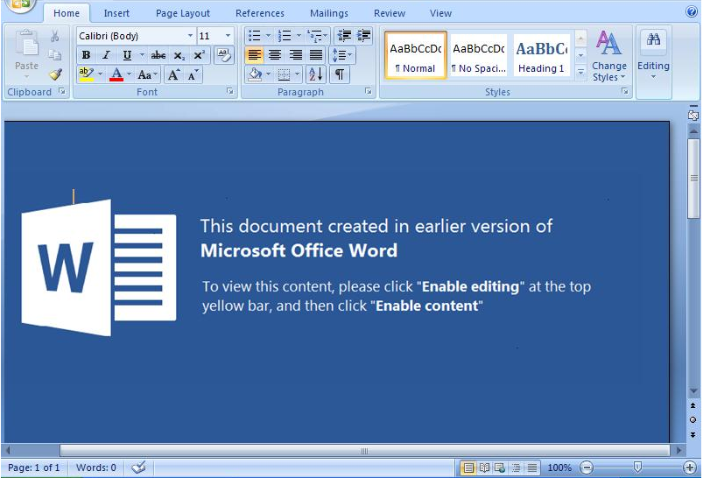This screenshot has width=703, height=478.
Task: Click the Decrease Indent icon
Action: coord(344,35)
